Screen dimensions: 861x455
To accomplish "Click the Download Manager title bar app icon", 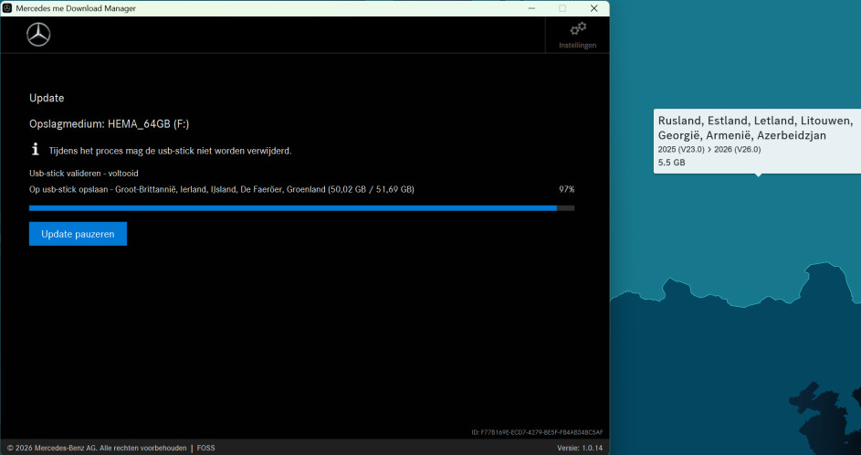I will click(7, 8).
